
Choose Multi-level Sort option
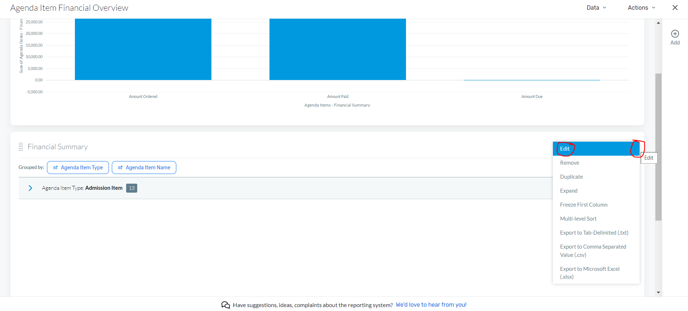[x=596, y=219]
